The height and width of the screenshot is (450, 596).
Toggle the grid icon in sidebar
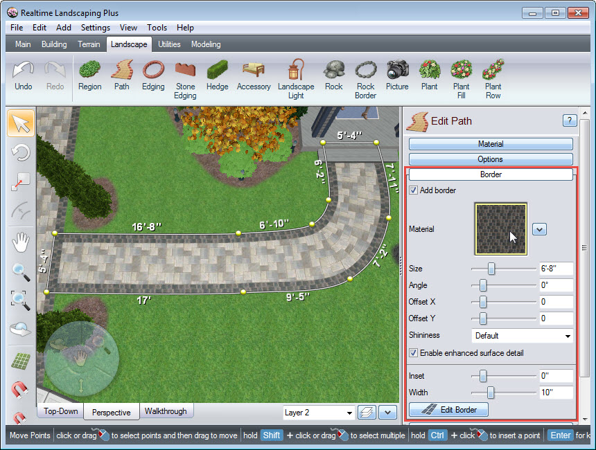pyautogui.click(x=21, y=361)
